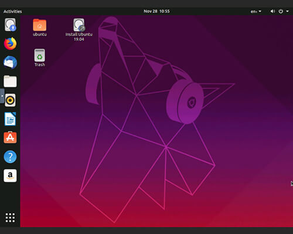Open the clock calendar Nov 28 10:55
The height and width of the screenshot is (234, 293).
pos(156,11)
